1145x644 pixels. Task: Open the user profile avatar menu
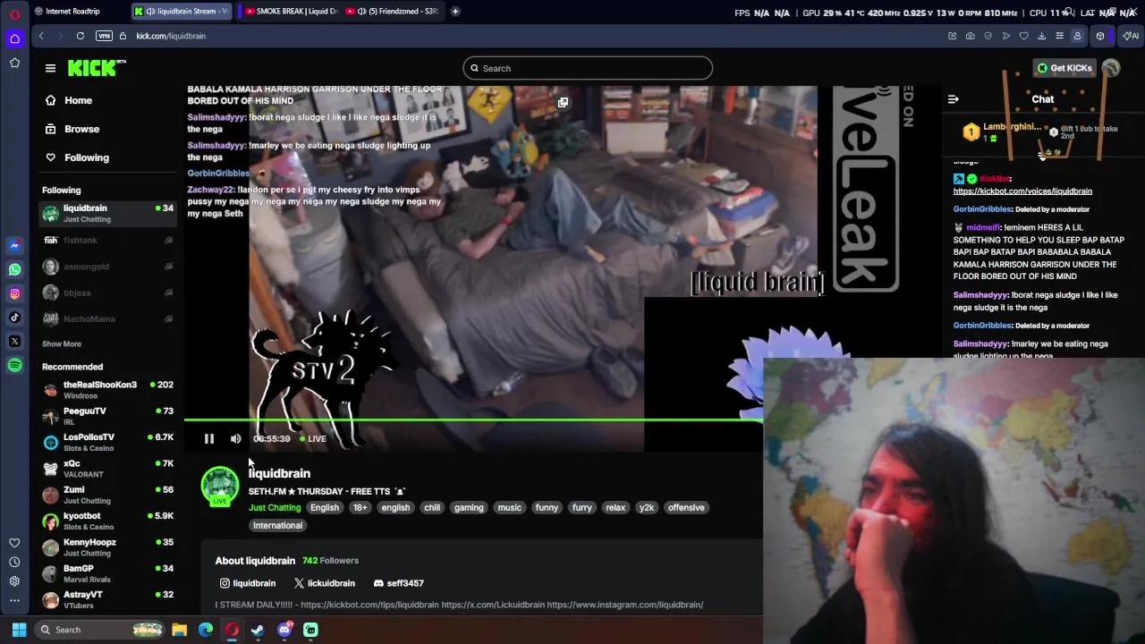tap(1111, 68)
